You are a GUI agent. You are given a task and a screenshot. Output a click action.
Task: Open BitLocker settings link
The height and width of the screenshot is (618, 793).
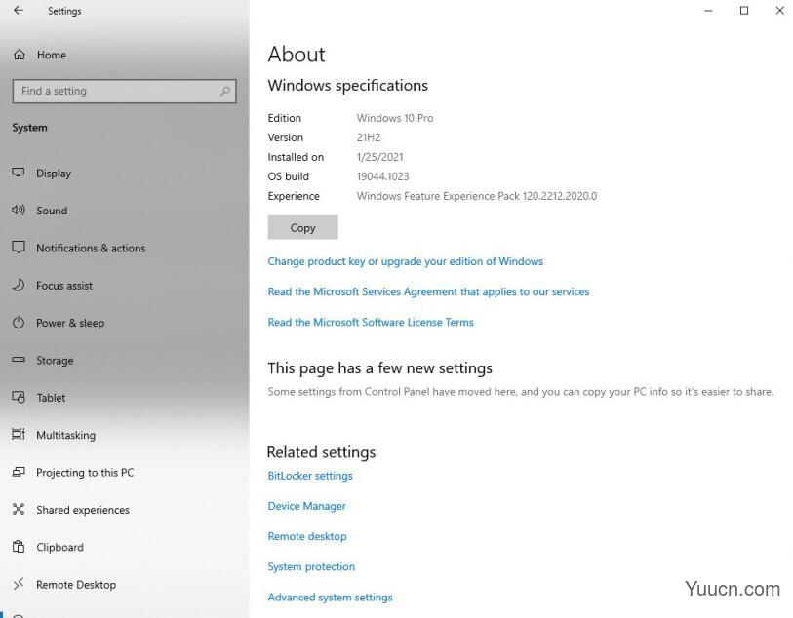click(x=310, y=476)
